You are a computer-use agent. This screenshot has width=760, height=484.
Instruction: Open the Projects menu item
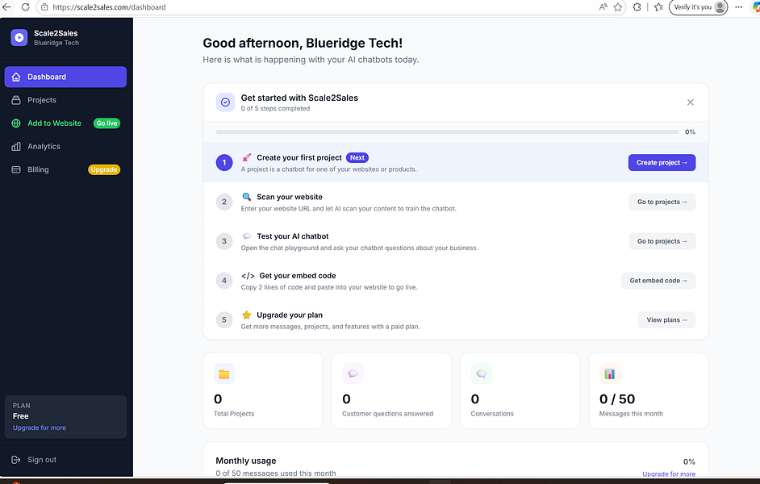(x=65, y=100)
